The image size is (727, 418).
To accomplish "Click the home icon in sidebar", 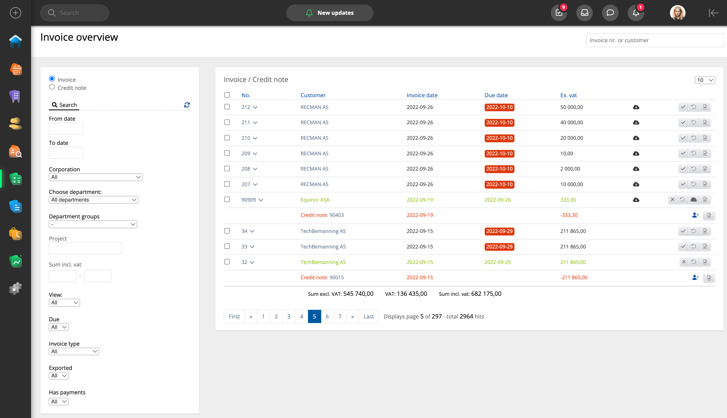I will click(x=16, y=41).
